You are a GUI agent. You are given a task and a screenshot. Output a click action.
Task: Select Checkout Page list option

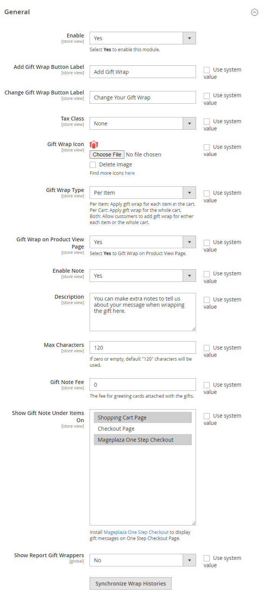pyautogui.click(x=143, y=429)
